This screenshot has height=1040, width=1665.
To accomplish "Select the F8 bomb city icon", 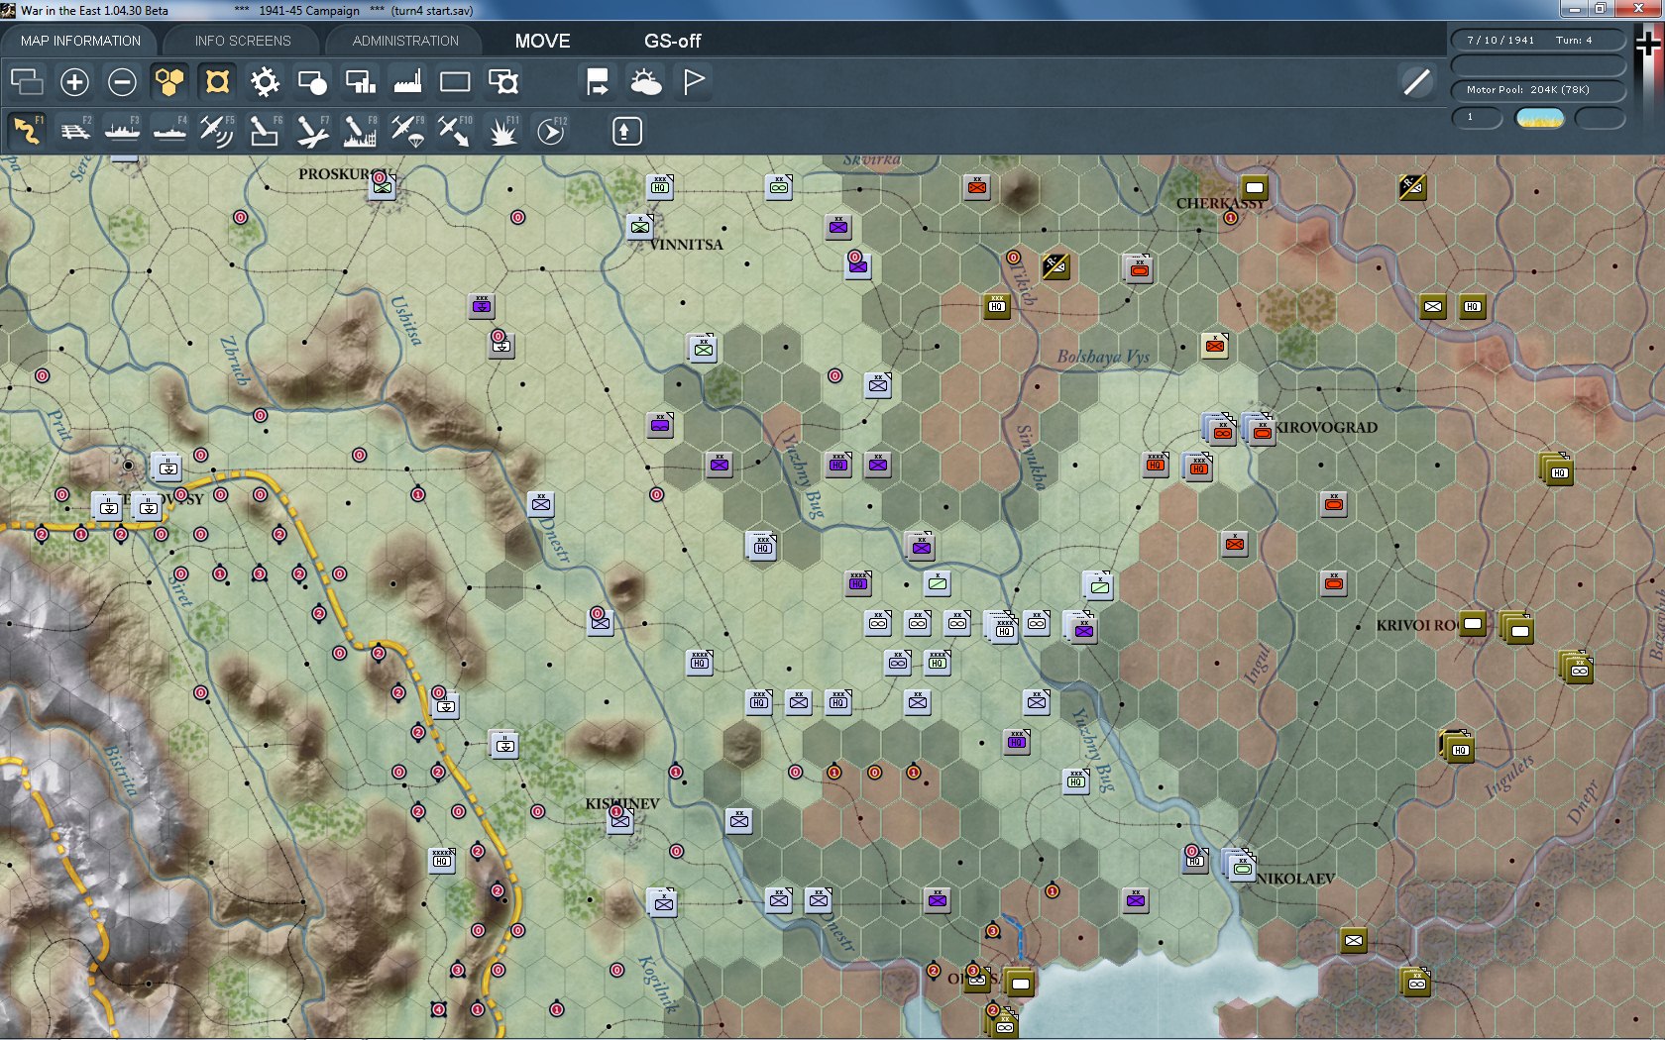I will [x=360, y=131].
